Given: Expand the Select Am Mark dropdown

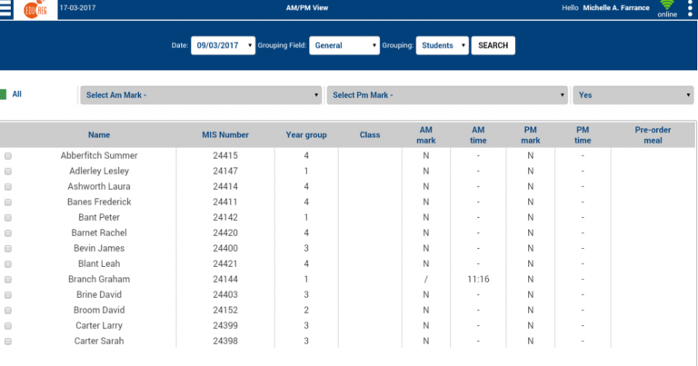Looking at the screenshot, I should (202, 95).
